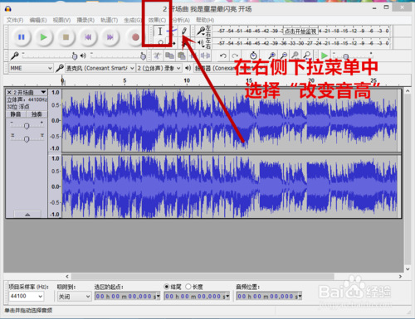
Task: Click the selection end time field
Action: (197, 297)
